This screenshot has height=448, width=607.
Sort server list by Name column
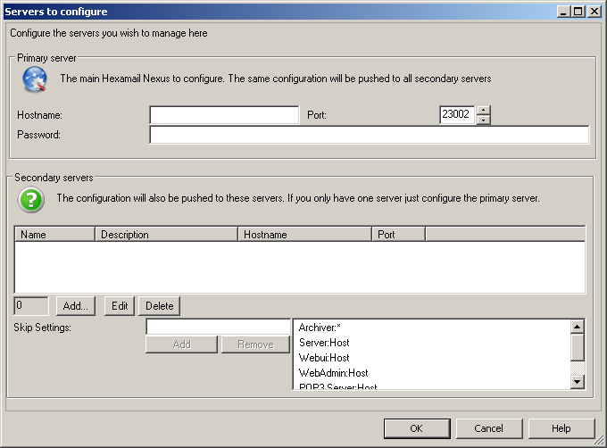[54, 235]
